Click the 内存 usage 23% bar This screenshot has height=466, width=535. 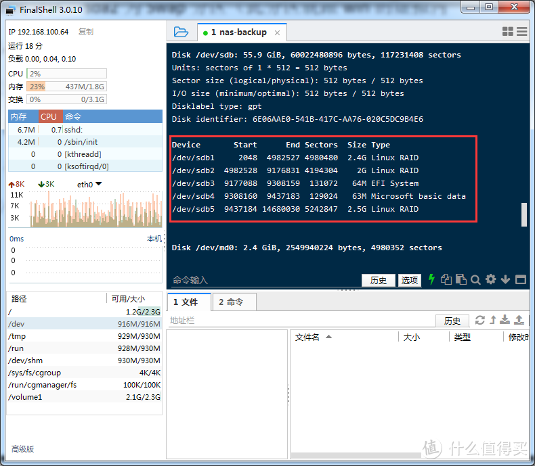[x=67, y=87]
